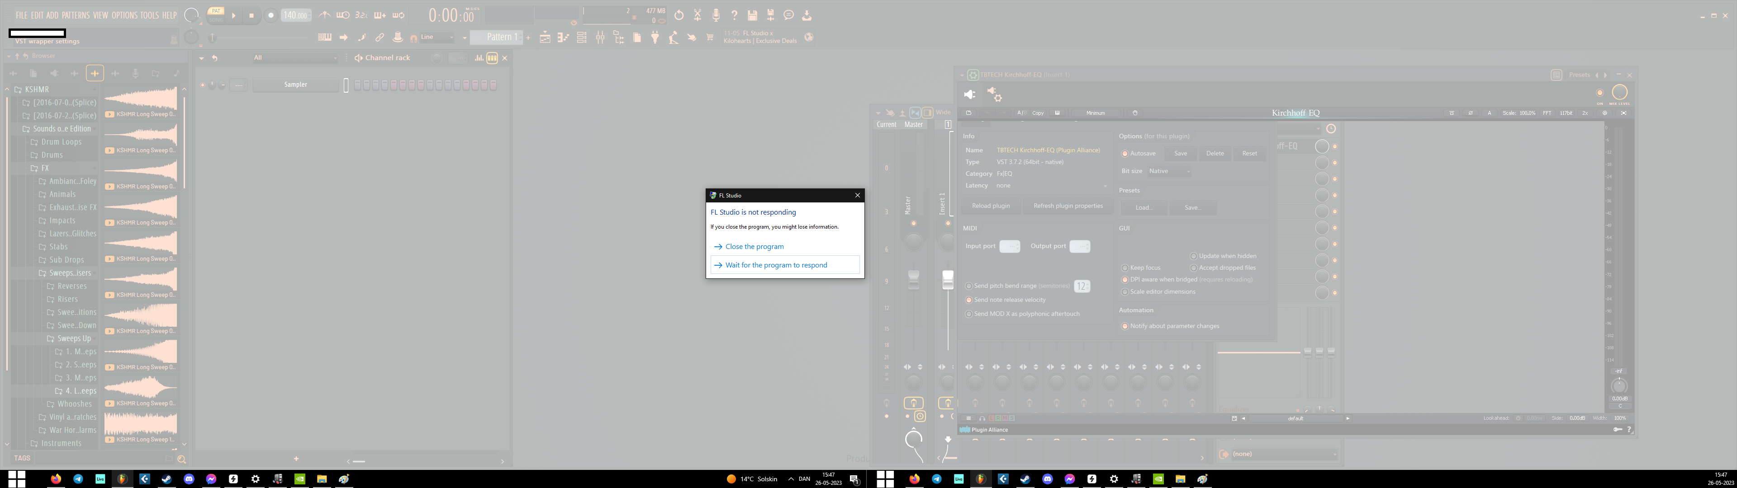
Task: Choose 'Wait for the program to respond'
Action: pos(785,265)
